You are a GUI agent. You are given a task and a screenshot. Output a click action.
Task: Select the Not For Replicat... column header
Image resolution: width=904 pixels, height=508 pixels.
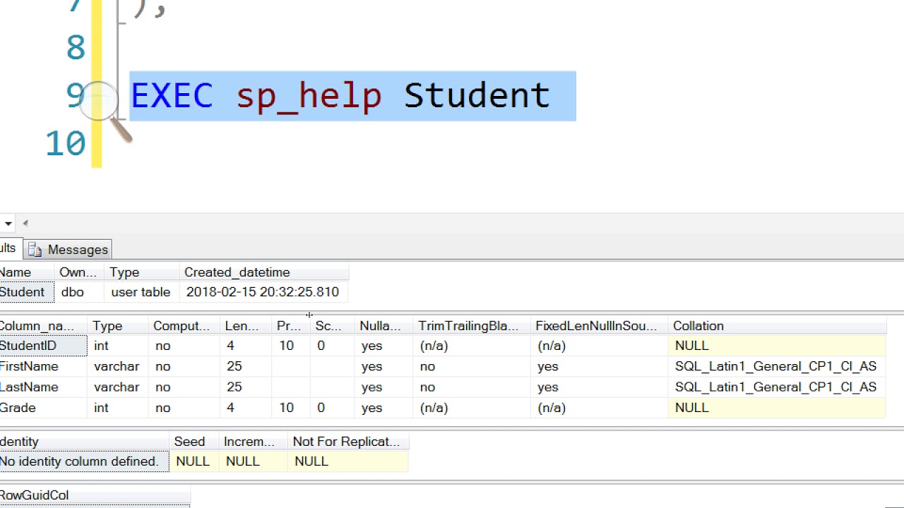[348, 442]
